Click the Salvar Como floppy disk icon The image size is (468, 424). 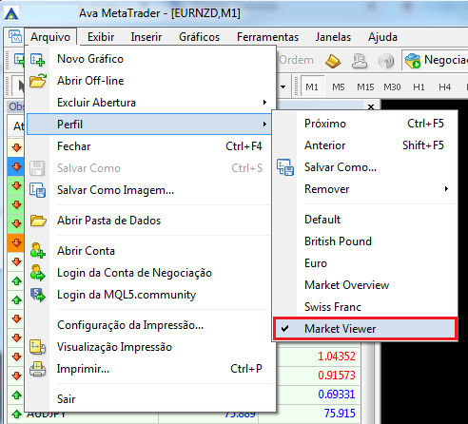pyautogui.click(x=37, y=168)
